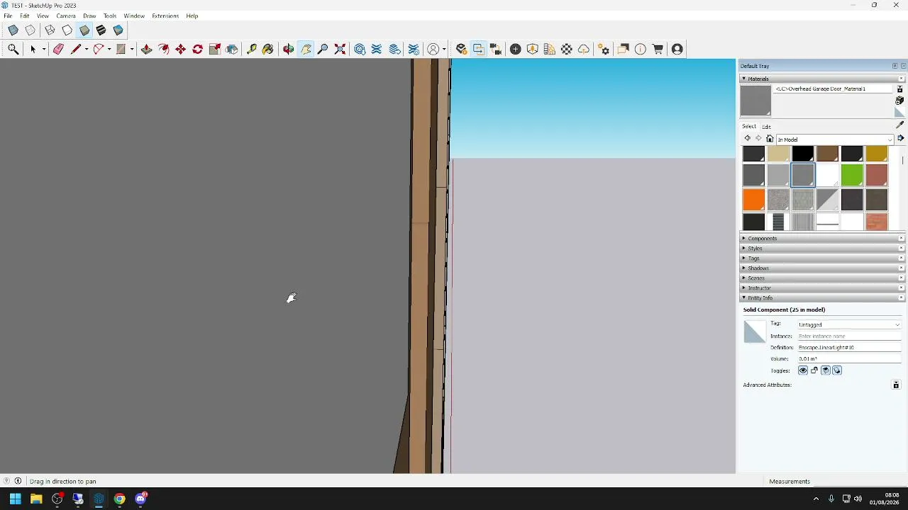The image size is (908, 510).
Task: Select the Move tool
Action: tap(181, 49)
